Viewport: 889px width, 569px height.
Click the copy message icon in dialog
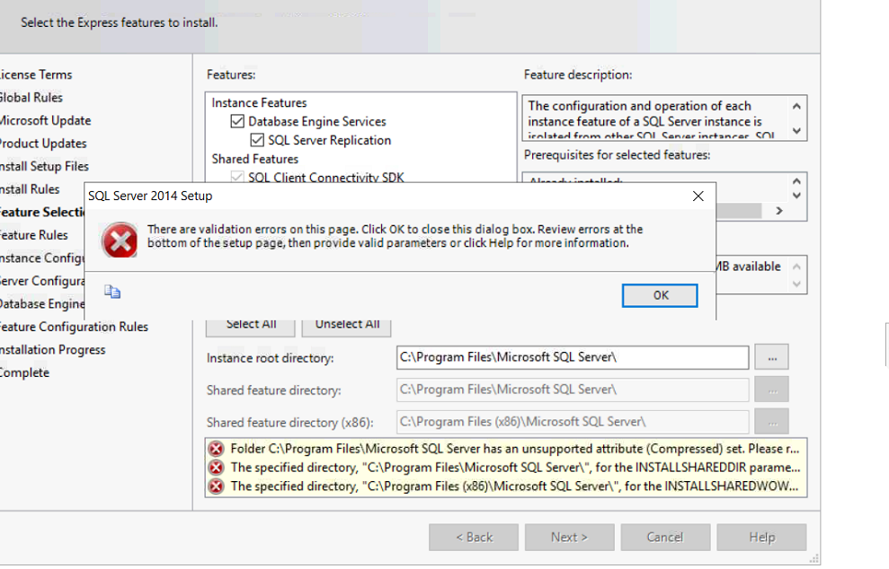tap(112, 292)
